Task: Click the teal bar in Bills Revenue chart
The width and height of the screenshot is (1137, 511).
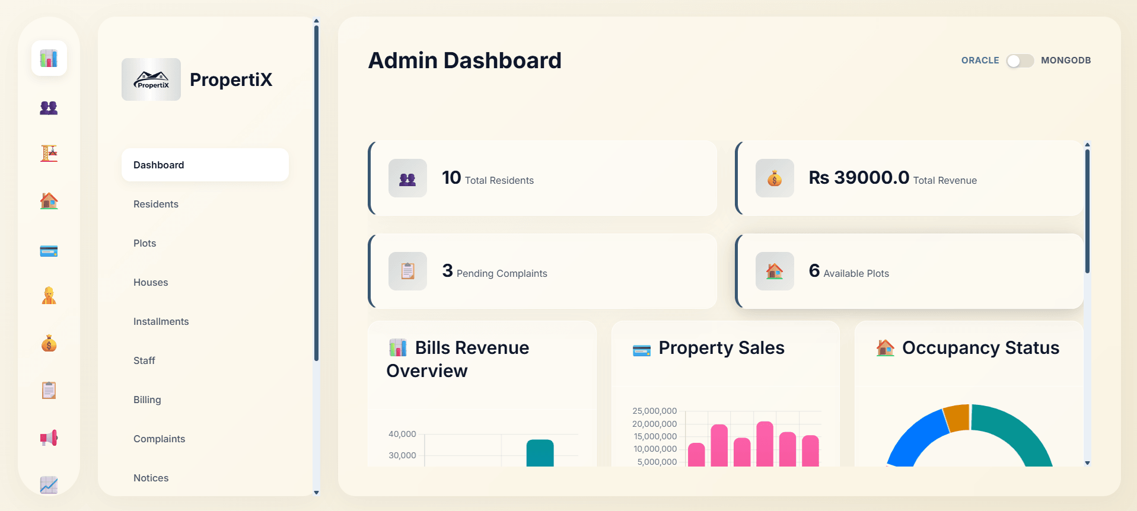Action: 540,453
